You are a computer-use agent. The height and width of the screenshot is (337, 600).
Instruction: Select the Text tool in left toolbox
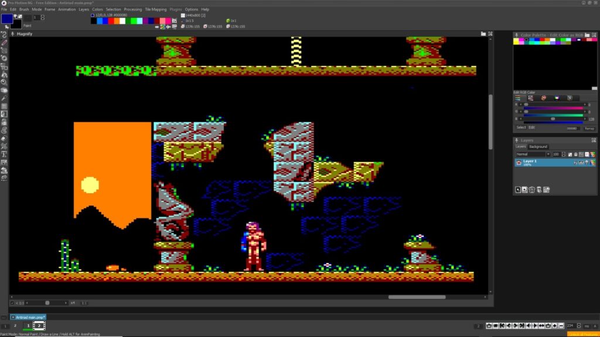[4, 154]
